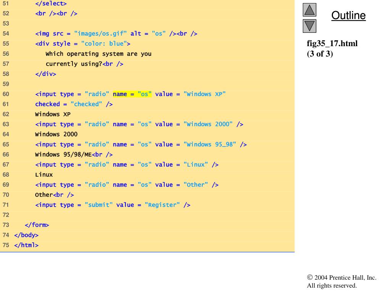Click the </form> closing tag
The image size is (391, 293).
coord(37,225)
